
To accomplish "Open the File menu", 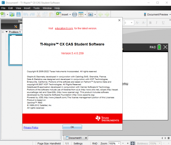I will [3, 8].
